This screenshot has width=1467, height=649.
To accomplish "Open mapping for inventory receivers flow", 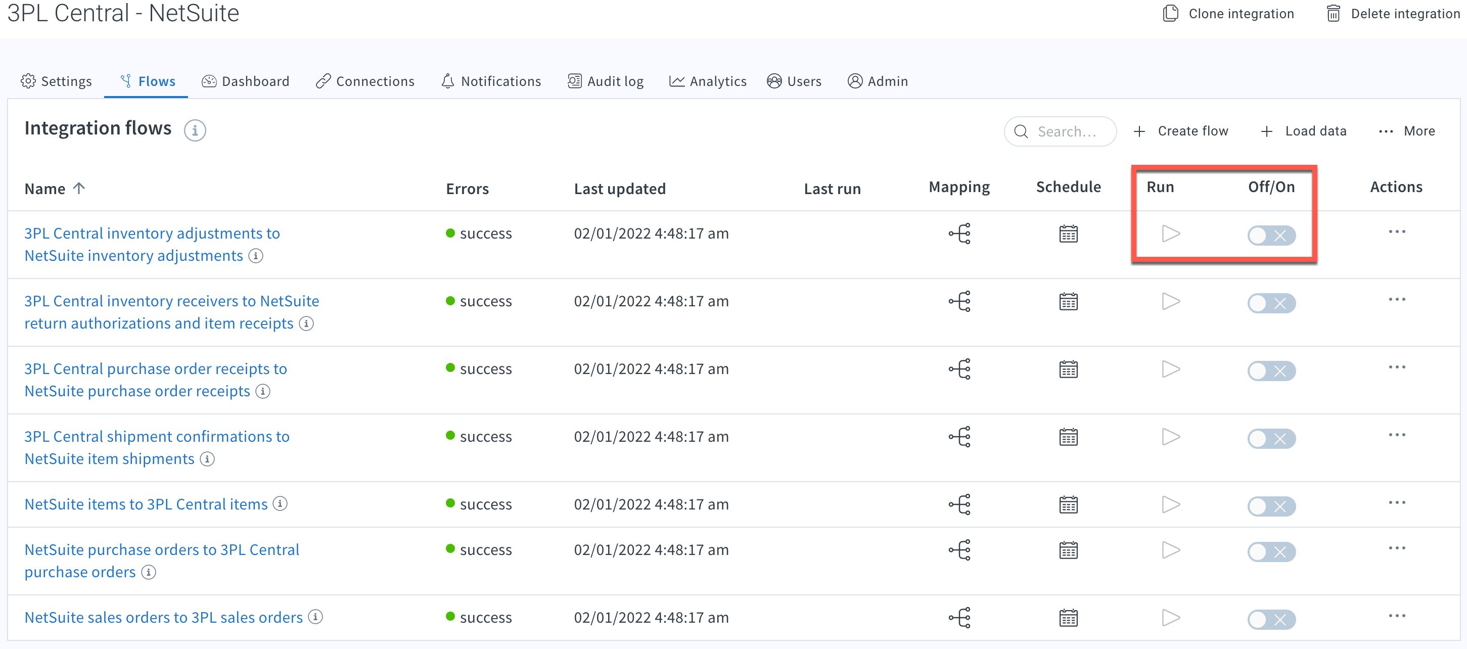I will [x=959, y=301].
